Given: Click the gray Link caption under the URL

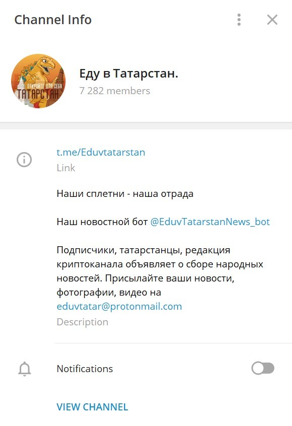Looking at the screenshot, I should [x=66, y=168].
